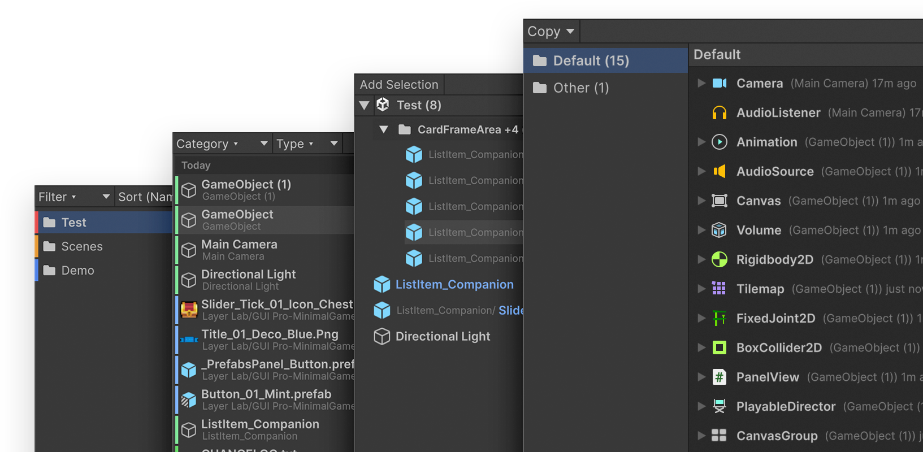923x452 pixels.
Task: Click the Add Selection button
Action: [x=399, y=84]
